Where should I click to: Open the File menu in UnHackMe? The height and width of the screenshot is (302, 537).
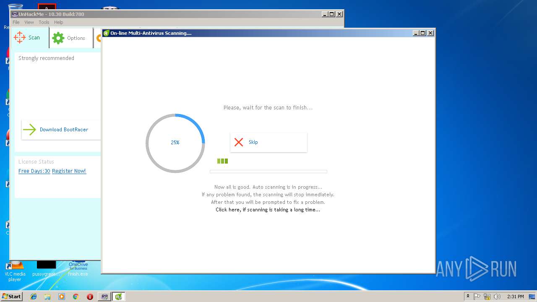(16, 22)
